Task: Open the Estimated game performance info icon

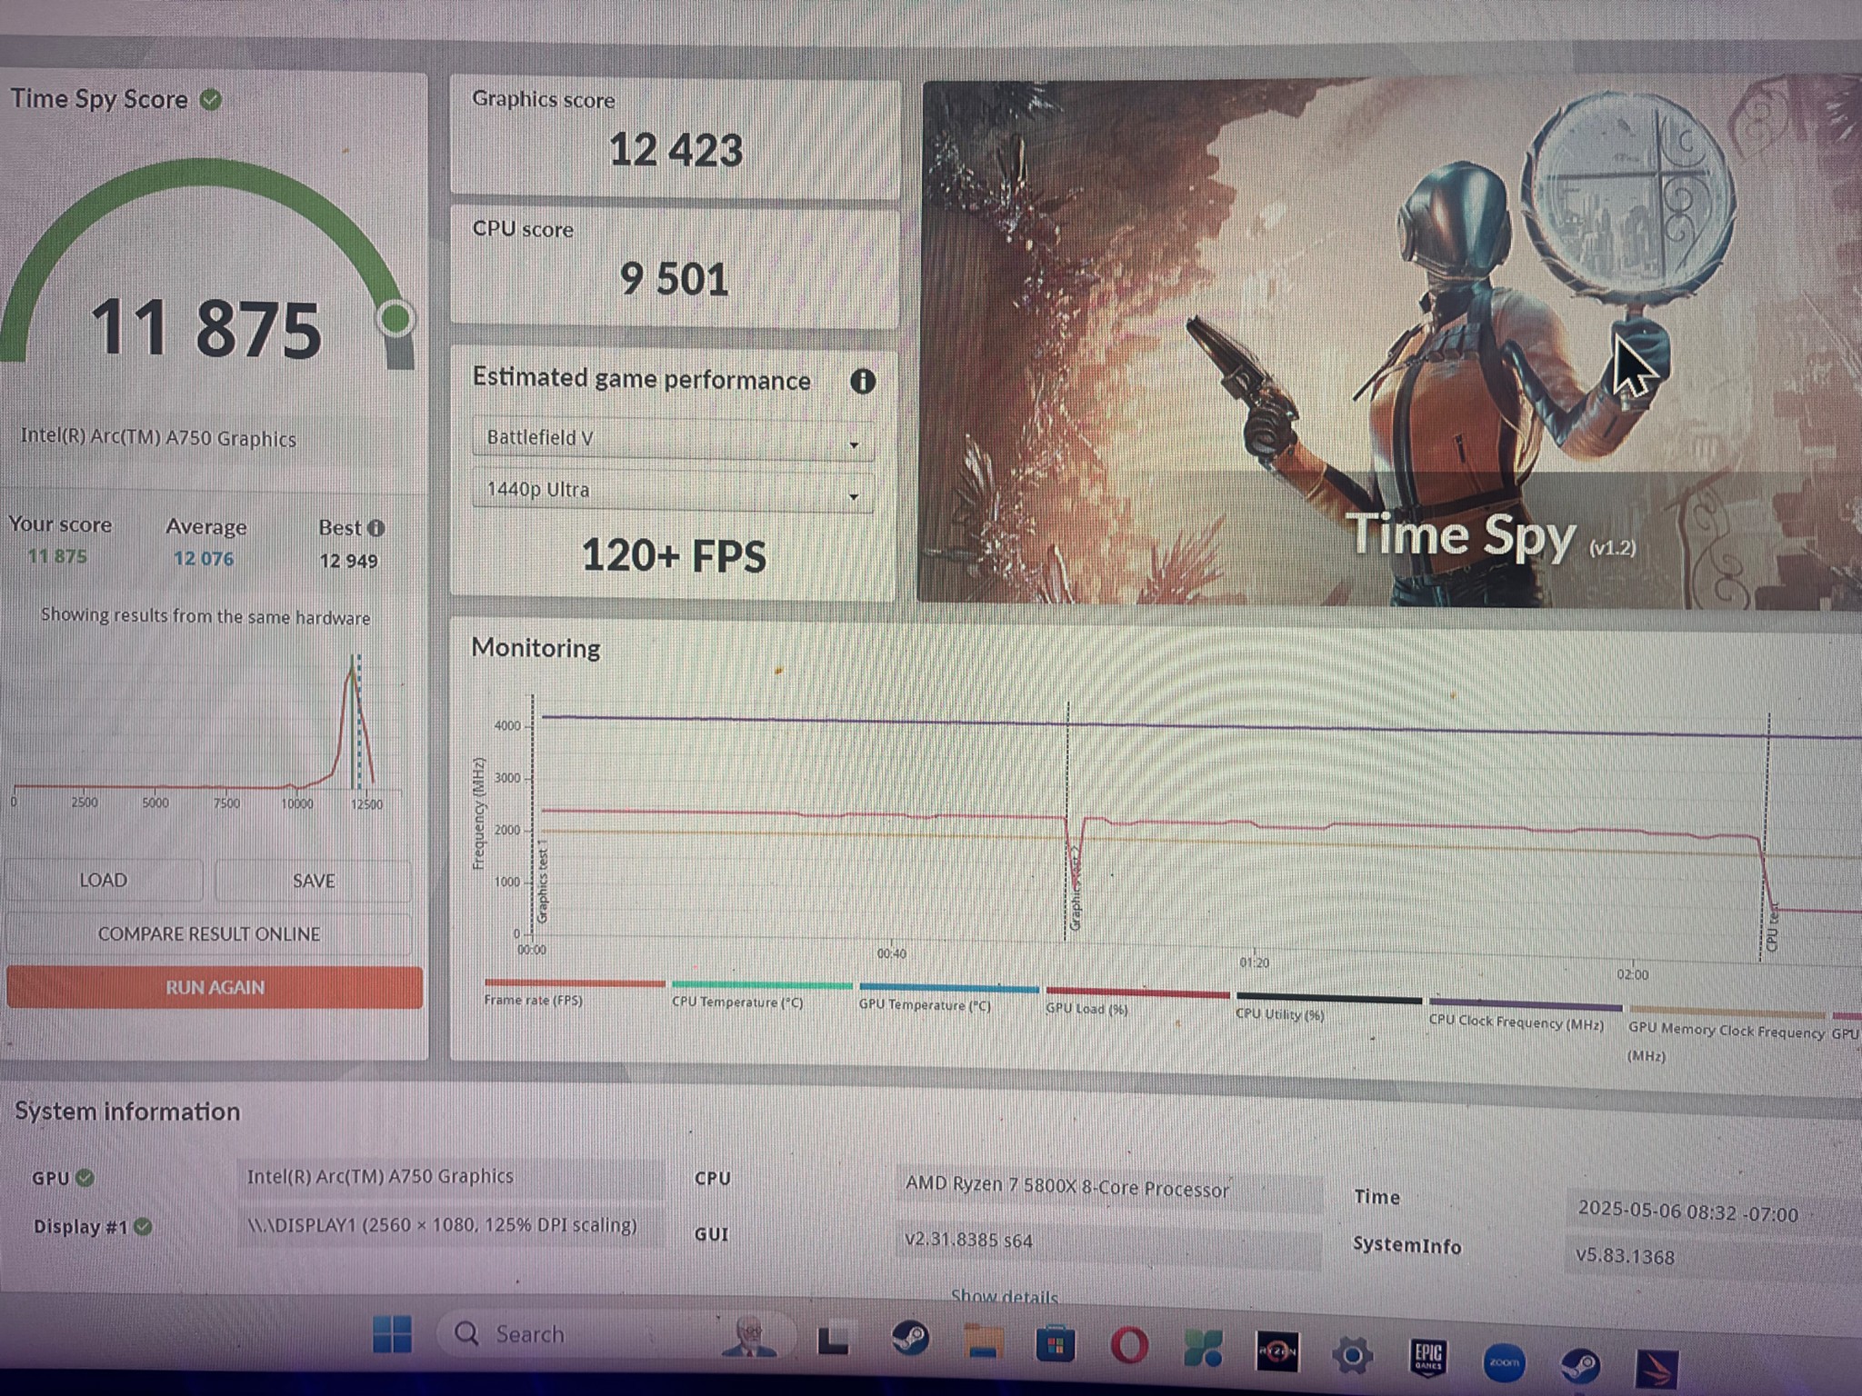Action: (x=862, y=381)
